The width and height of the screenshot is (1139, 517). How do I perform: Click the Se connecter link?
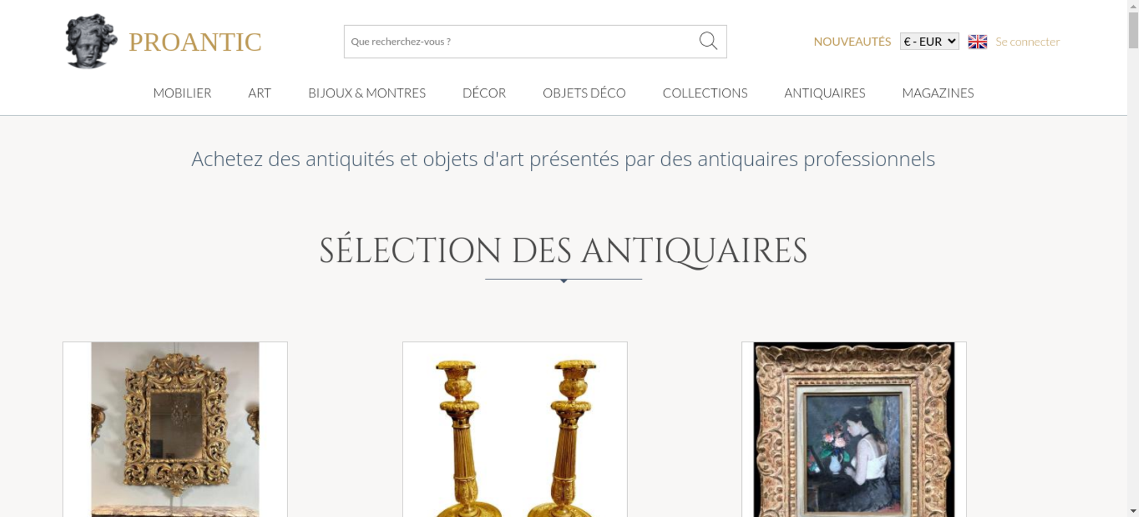[x=1027, y=42]
